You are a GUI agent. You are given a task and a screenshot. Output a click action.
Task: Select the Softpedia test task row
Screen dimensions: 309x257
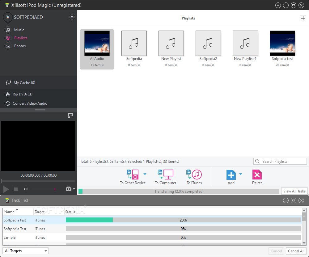tap(152, 220)
